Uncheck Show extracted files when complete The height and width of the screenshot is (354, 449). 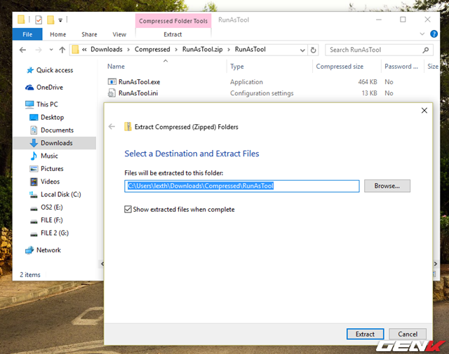click(x=128, y=210)
